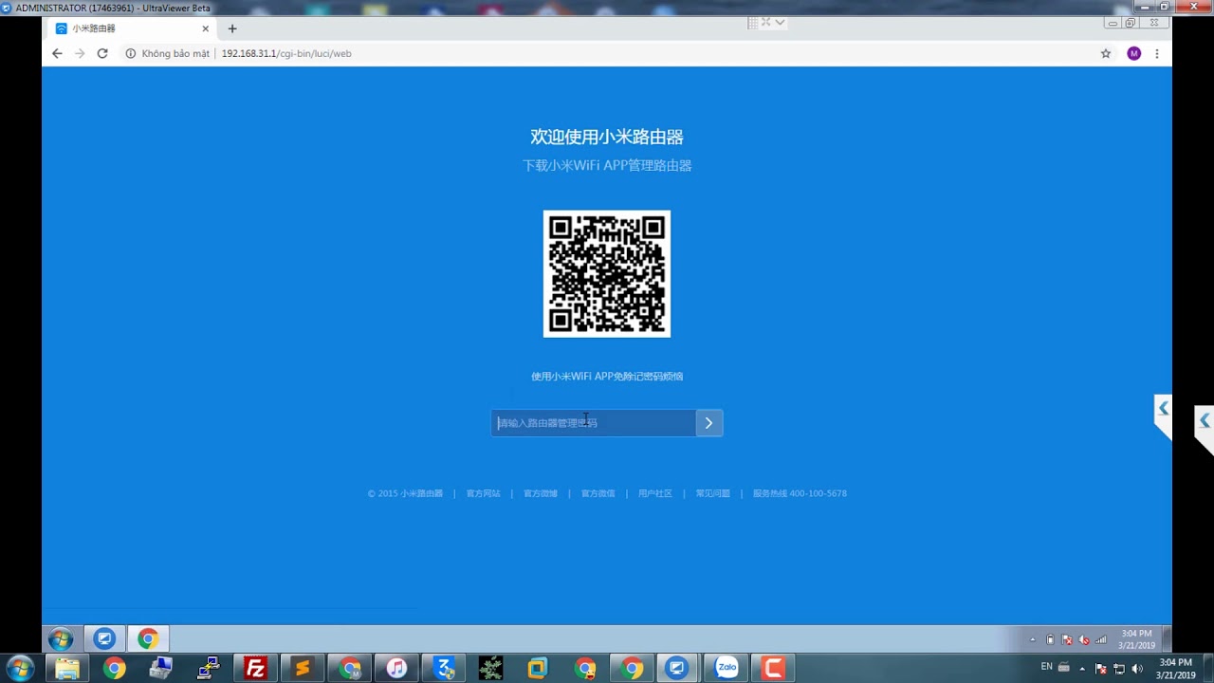Click the UltraViewer toolbar grid icon
The image size is (1214, 683).
pos(751,22)
